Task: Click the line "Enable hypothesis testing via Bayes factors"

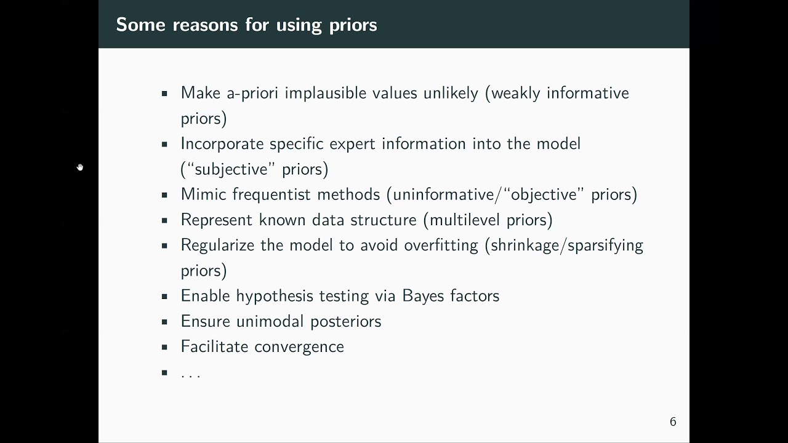Action: coord(340,296)
